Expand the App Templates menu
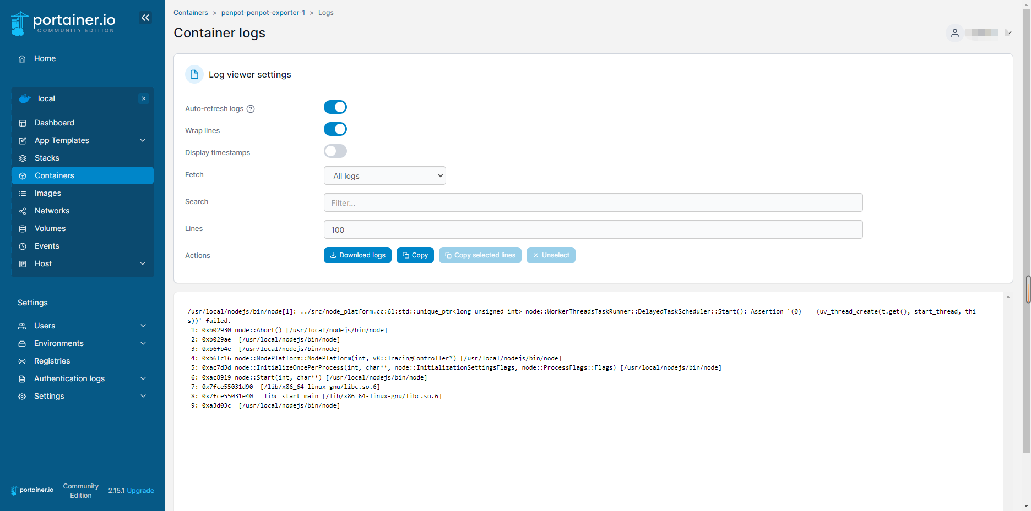Image resolution: width=1031 pixels, height=511 pixels. (61, 140)
